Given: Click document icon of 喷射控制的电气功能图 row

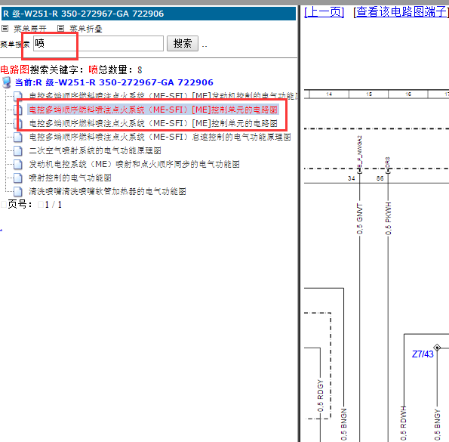Looking at the screenshot, I should [x=18, y=178].
